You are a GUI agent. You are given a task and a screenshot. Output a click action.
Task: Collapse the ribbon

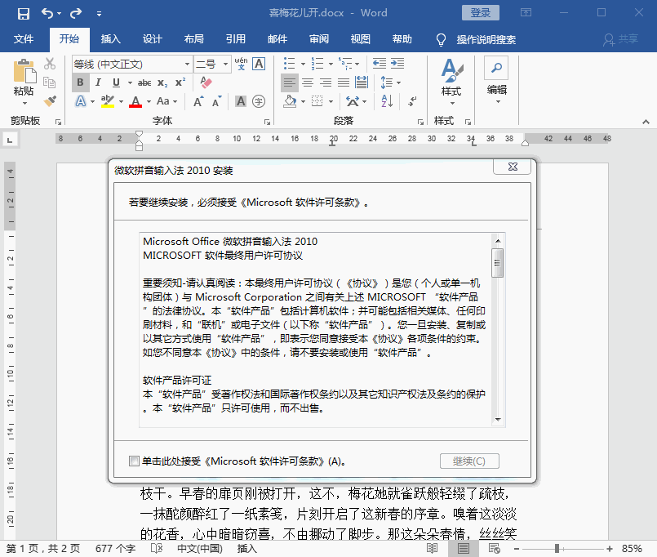coord(646,122)
